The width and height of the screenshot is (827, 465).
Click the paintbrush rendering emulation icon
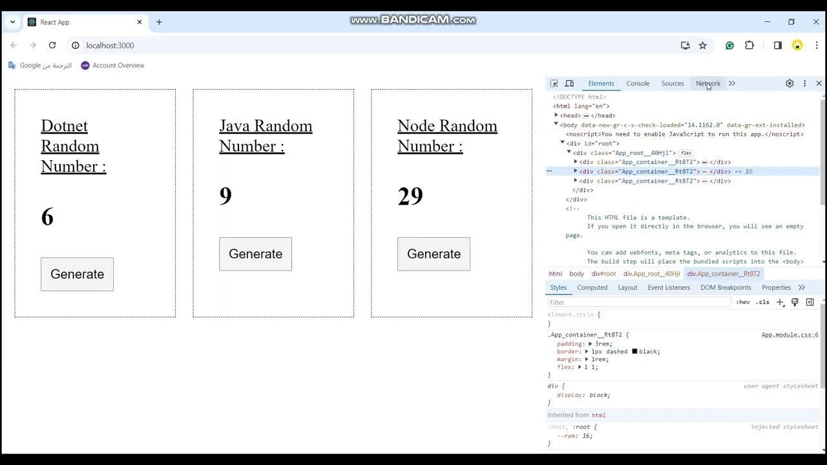pyautogui.click(x=795, y=302)
